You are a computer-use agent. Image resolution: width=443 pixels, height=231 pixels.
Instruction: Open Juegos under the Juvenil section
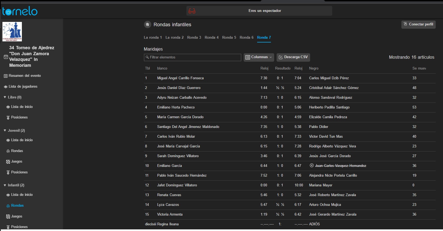tap(16, 161)
